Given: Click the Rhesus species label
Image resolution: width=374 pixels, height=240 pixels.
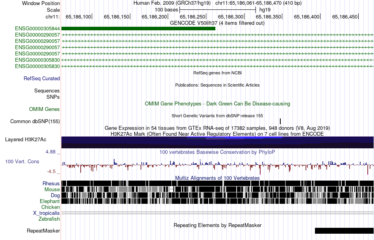Looking at the screenshot, I should pyautogui.click(x=51, y=183).
